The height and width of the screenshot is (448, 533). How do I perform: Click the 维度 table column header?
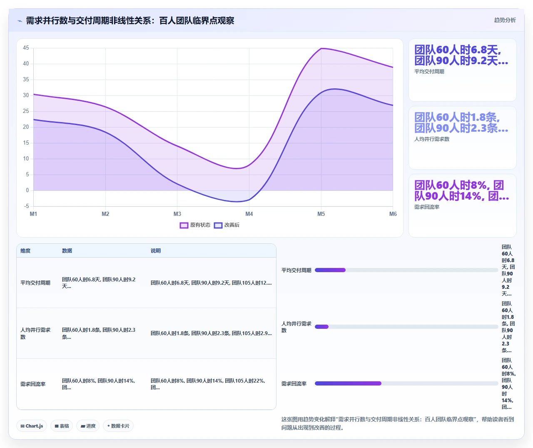tap(25, 251)
